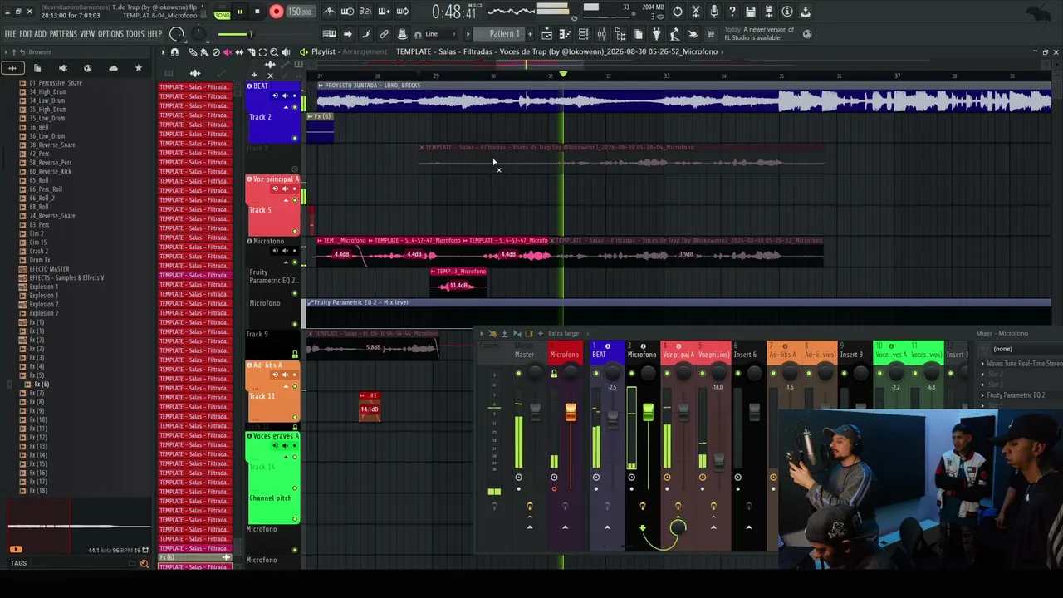
Task: Open project info with the i icon
Action: click(x=787, y=12)
